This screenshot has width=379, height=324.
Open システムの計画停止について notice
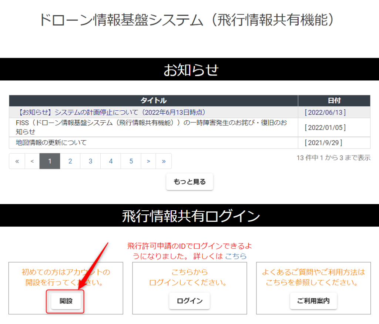click(x=111, y=112)
